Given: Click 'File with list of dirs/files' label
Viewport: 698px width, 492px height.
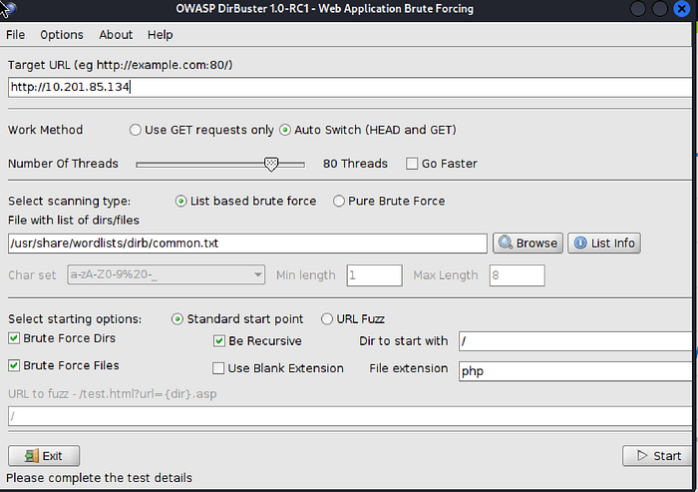Looking at the screenshot, I should click(74, 221).
